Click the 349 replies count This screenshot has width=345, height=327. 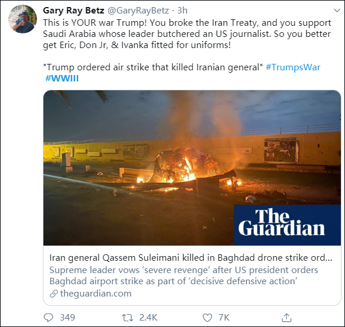point(67,318)
